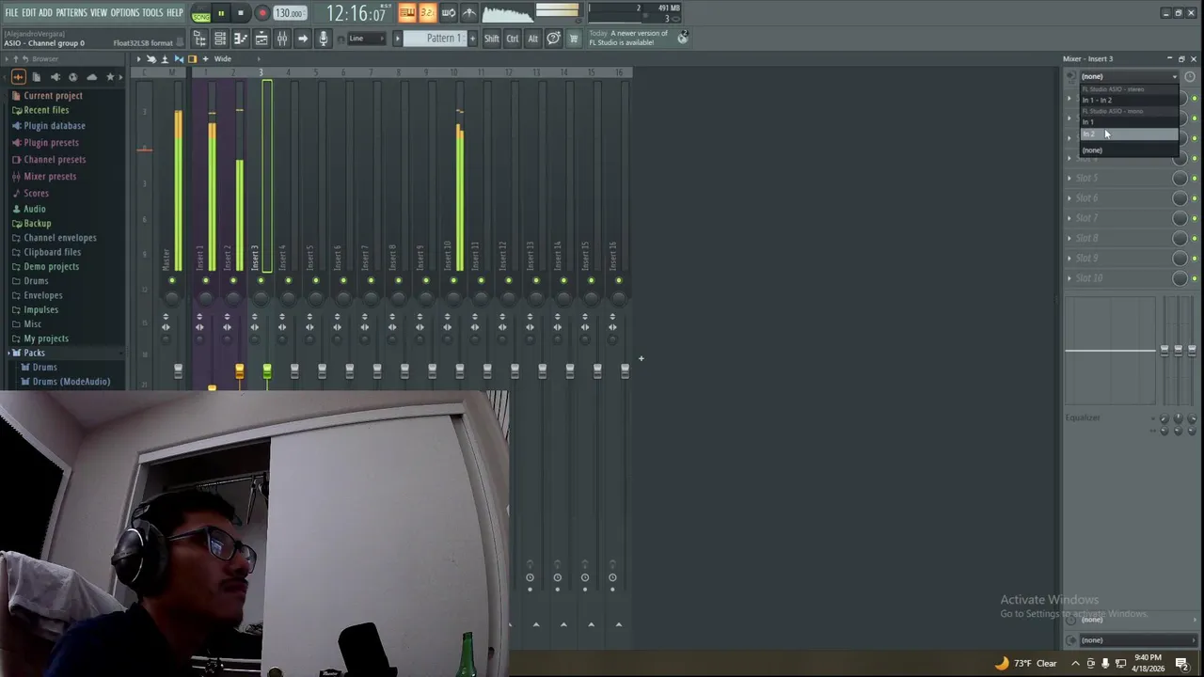Select In 1 - In 2 stereo input

(1129, 100)
